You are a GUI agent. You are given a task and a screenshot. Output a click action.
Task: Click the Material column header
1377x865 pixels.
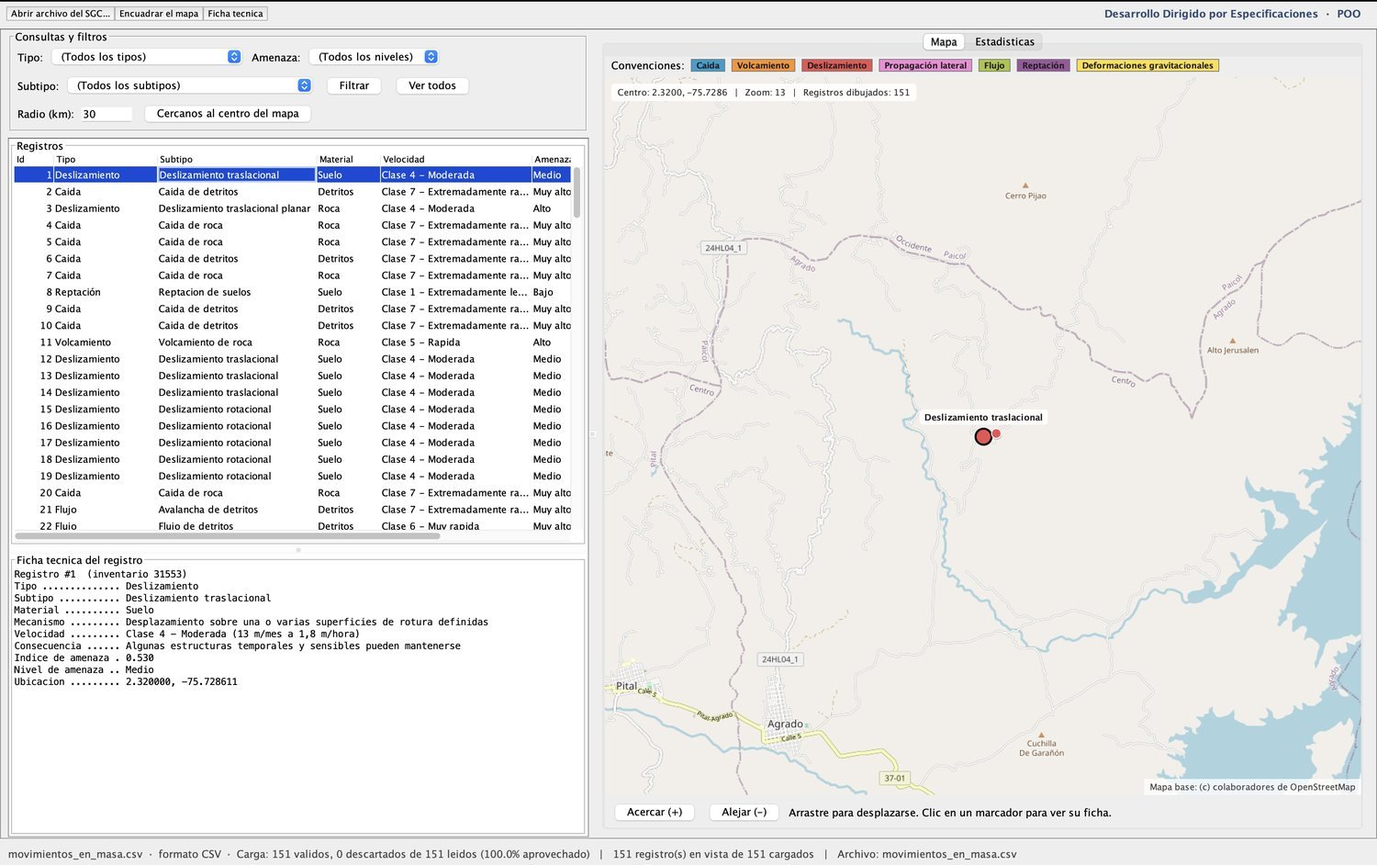[x=348, y=159]
